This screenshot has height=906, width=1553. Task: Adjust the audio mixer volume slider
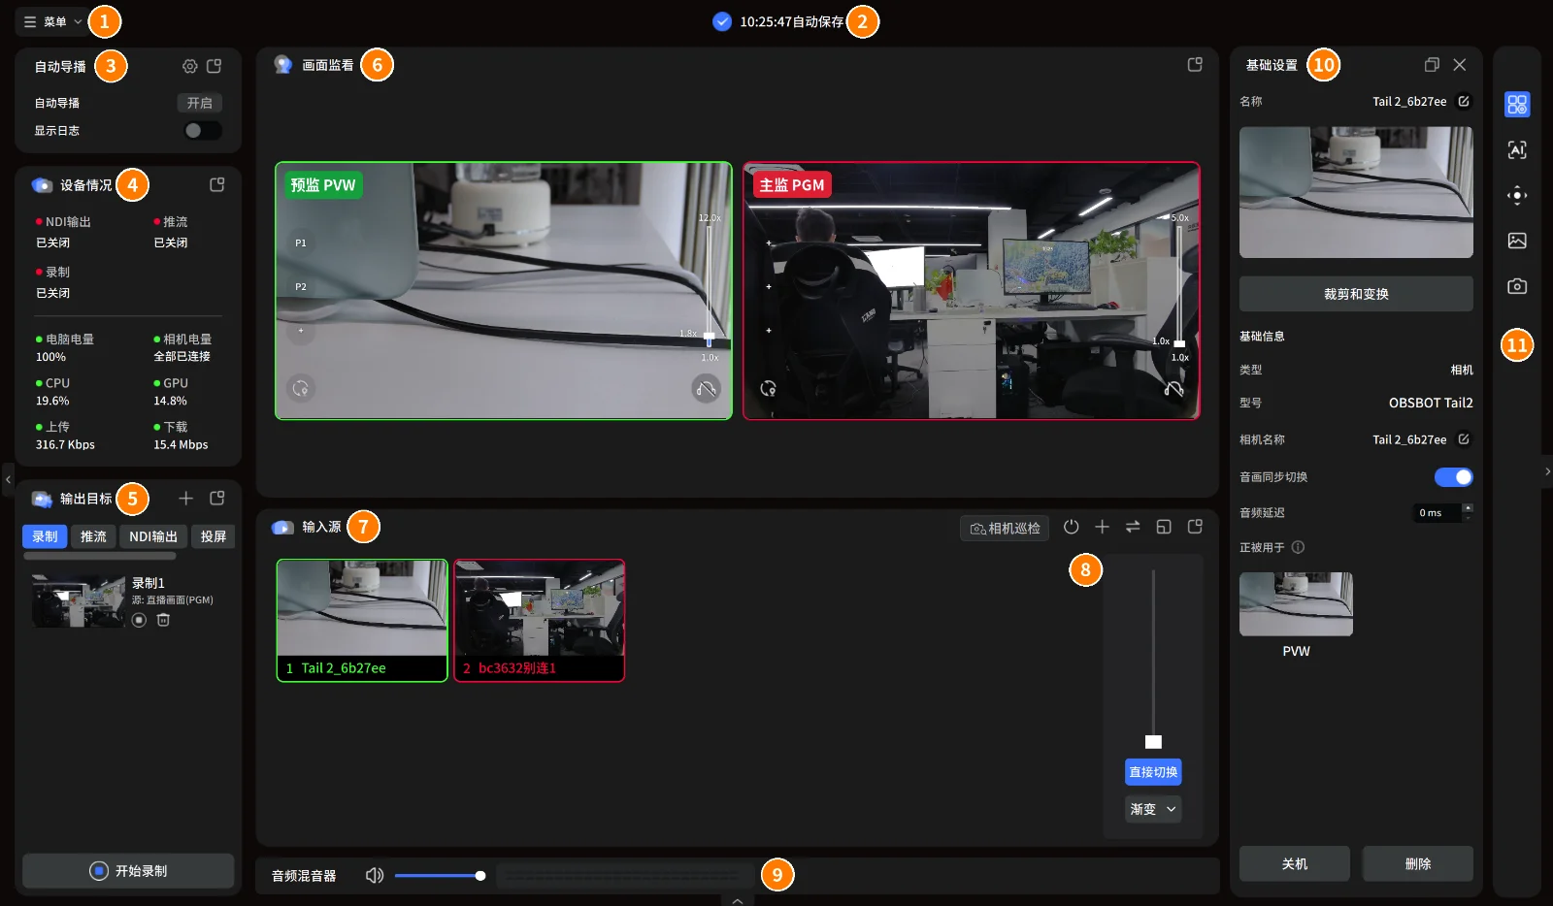click(439, 876)
